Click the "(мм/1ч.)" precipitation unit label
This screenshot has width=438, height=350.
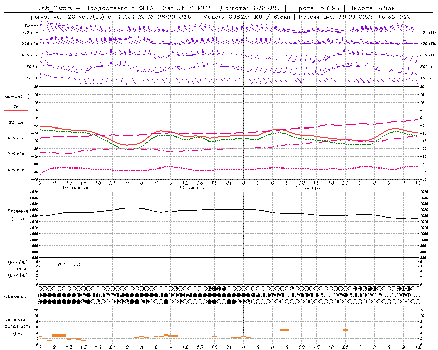click(18, 275)
